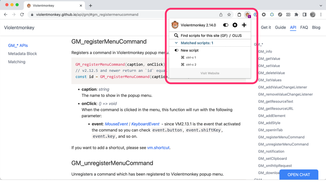Open Guide nav link
This screenshot has width=326, height=185.
pos(280,27)
